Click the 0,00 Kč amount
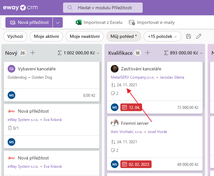This screenshot has height=176, width=214. [x=89, y=95]
